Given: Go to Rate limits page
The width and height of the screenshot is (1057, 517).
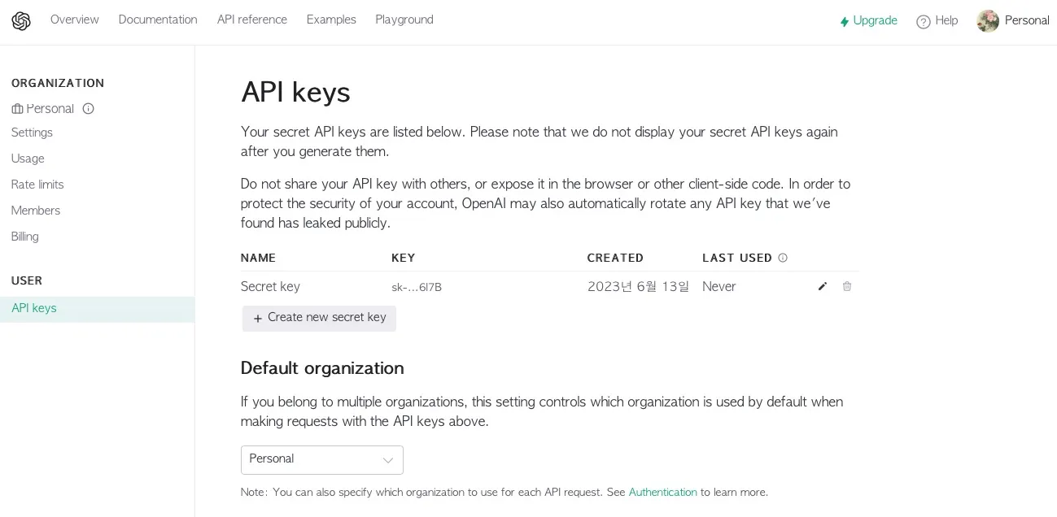Looking at the screenshot, I should 37,185.
